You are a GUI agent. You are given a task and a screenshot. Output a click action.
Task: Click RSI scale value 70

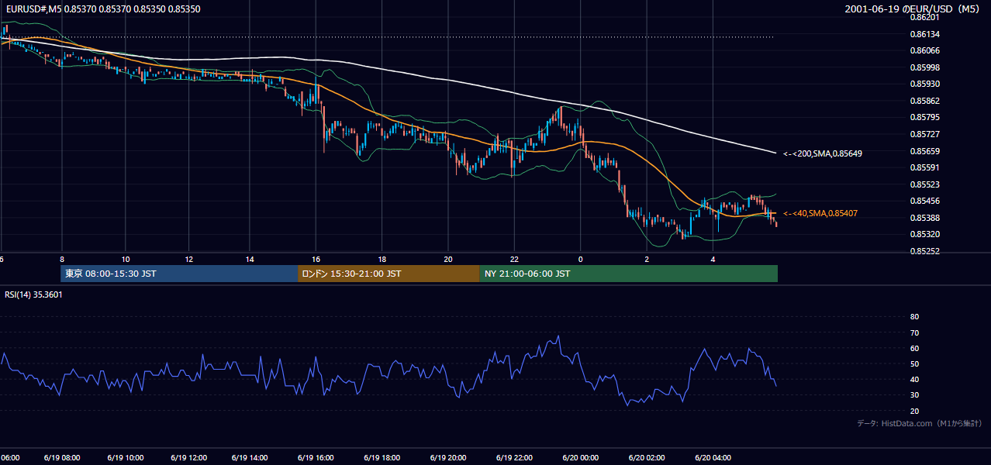tap(914, 332)
